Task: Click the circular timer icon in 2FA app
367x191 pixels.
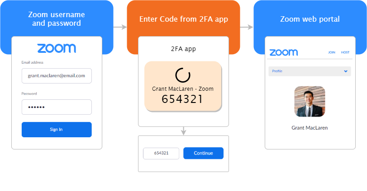Action: click(x=183, y=75)
